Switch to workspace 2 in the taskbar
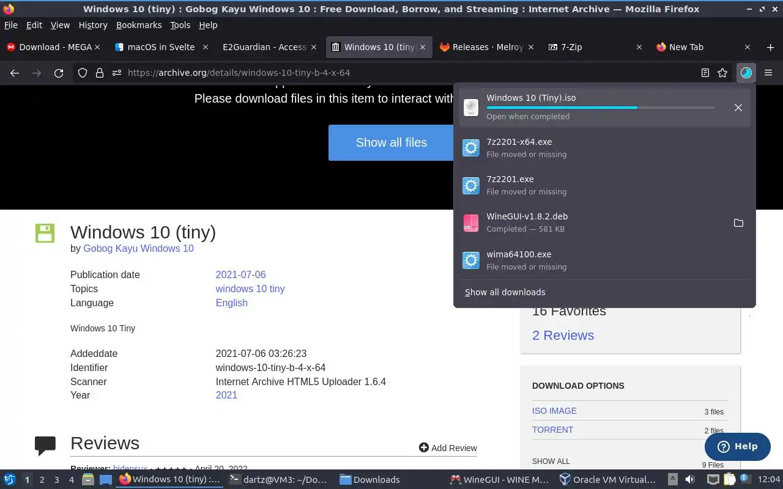 pos(42,480)
